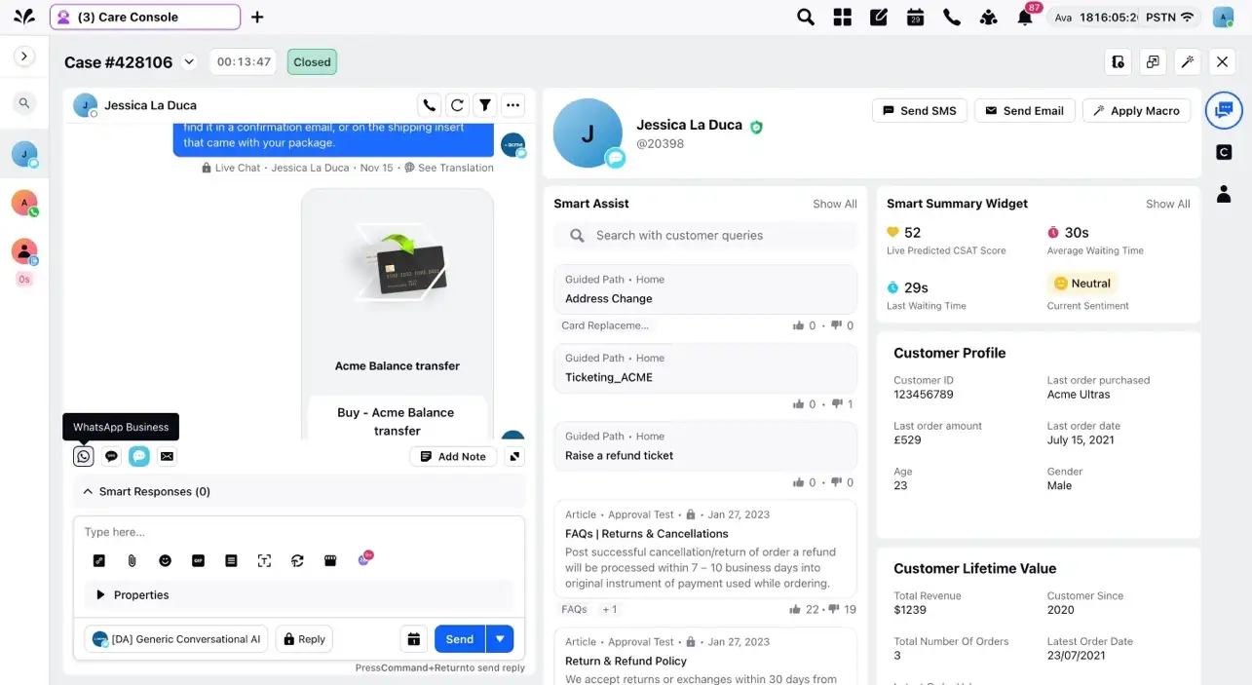
Task: Open the person profile icon on right rail
Action: (x=1225, y=194)
